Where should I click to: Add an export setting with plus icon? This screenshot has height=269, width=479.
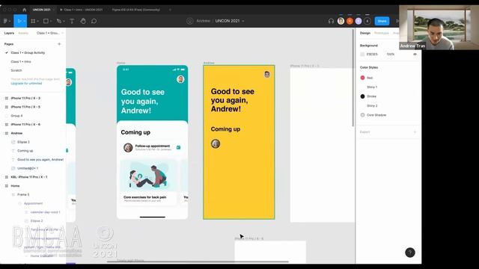tap(415, 132)
